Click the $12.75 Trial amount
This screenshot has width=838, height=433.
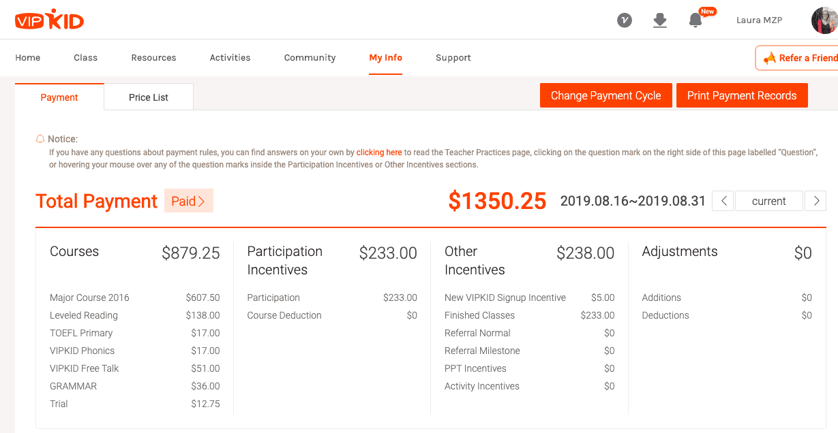(205, 404)
